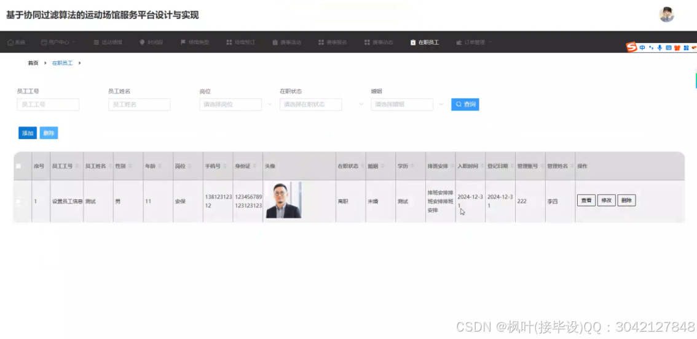Toggle the Sogou 中 language mode icon
Screen dimensions: 697x339
pos(642,48)
